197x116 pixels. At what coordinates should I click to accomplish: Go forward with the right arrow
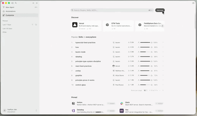point(36,3)
